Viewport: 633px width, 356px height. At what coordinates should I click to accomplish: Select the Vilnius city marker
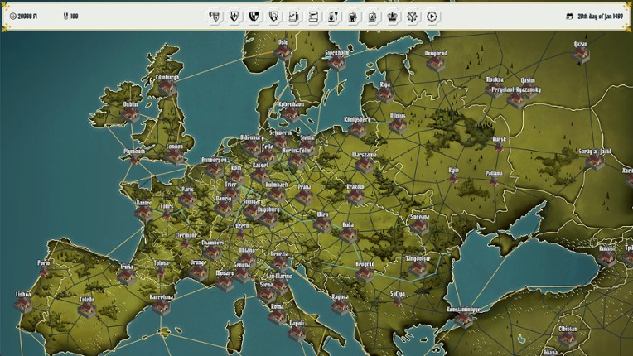click(398, 126)
